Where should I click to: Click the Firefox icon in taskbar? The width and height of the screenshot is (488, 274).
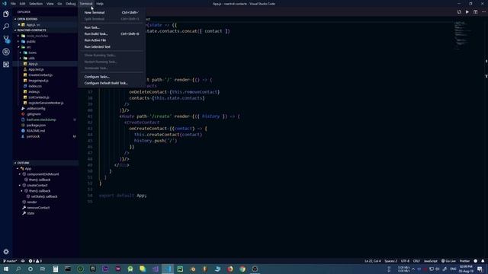(230, 269)
